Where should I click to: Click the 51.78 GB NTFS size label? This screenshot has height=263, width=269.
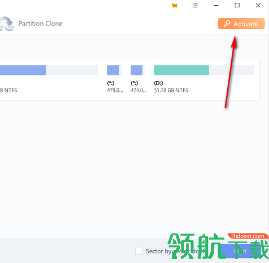[171, 90]
